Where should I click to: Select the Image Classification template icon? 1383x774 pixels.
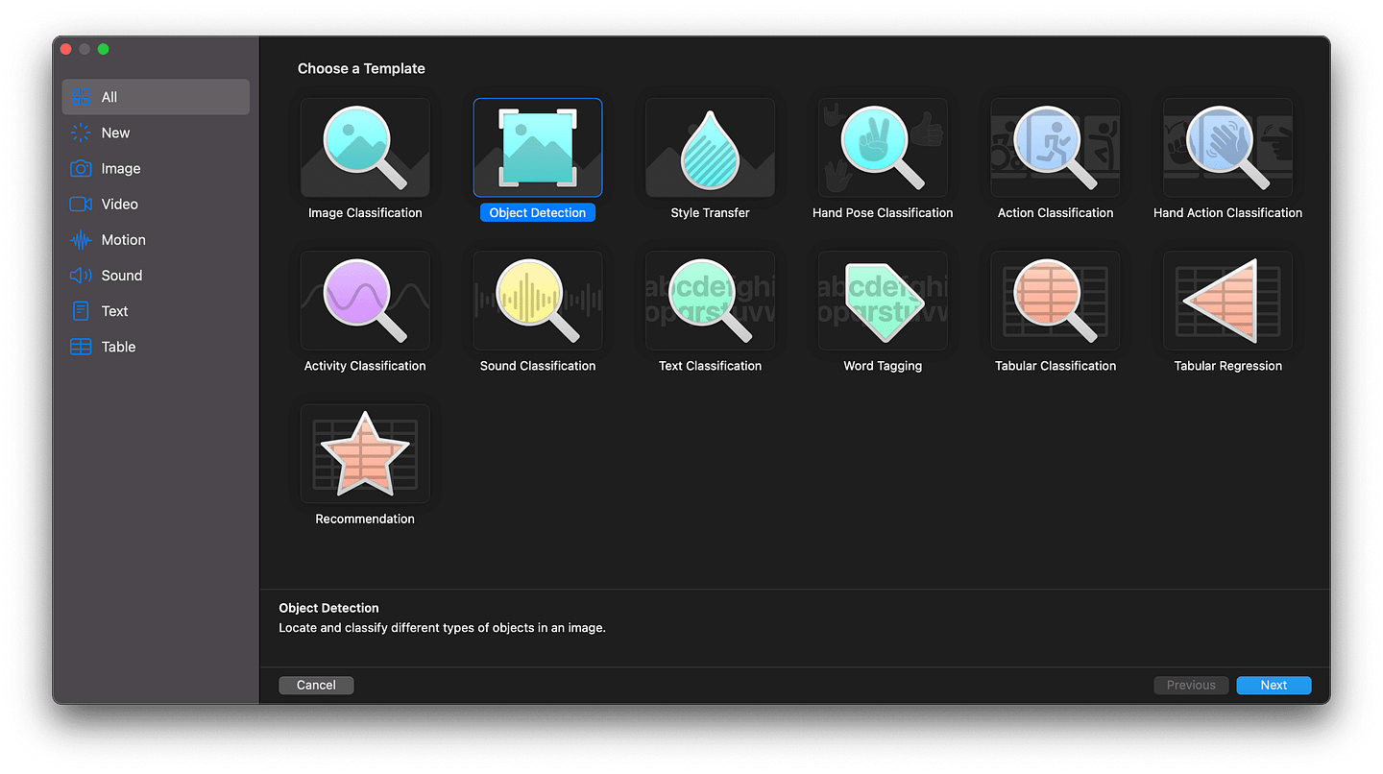pos(365,148)
